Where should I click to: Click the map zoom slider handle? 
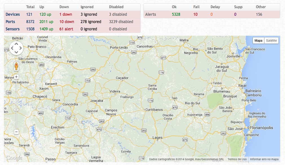16,110
